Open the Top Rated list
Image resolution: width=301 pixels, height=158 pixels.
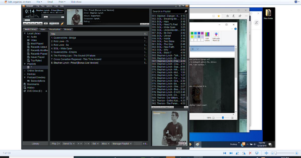click(x=36, y=60)
